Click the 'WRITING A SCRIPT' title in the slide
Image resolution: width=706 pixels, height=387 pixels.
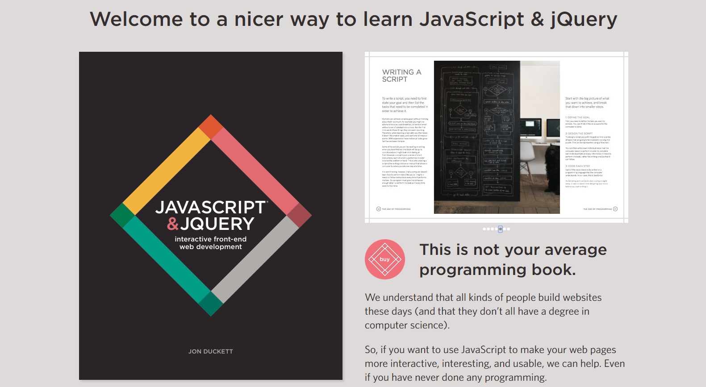[x=401, y=76]
